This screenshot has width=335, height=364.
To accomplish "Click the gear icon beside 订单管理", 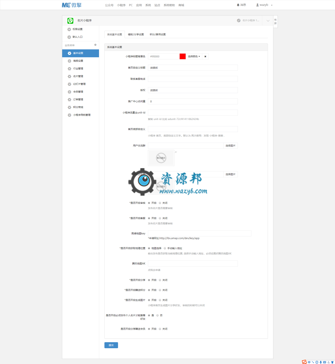I will pos(69,100).
